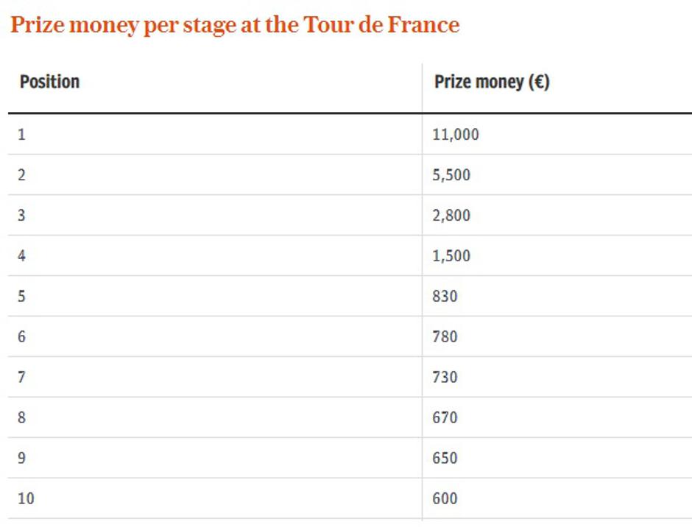Click position 8 in the table
Image resolution: width=692 pixels, height=527 pixels.
21,418
